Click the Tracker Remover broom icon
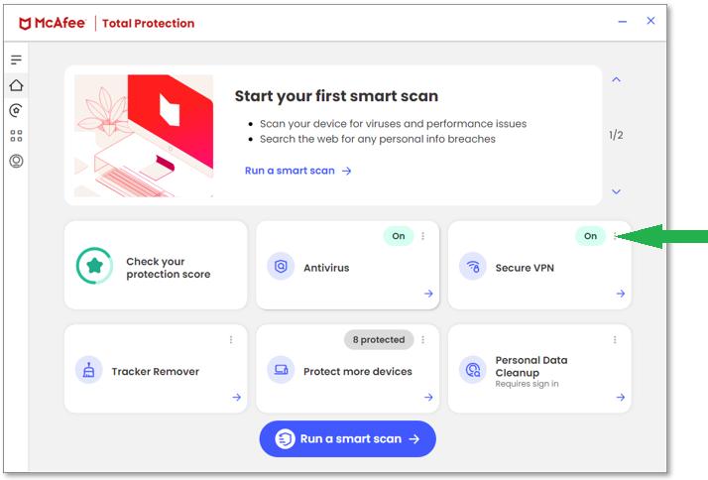708x480 pixels. [x=89, y=370]
